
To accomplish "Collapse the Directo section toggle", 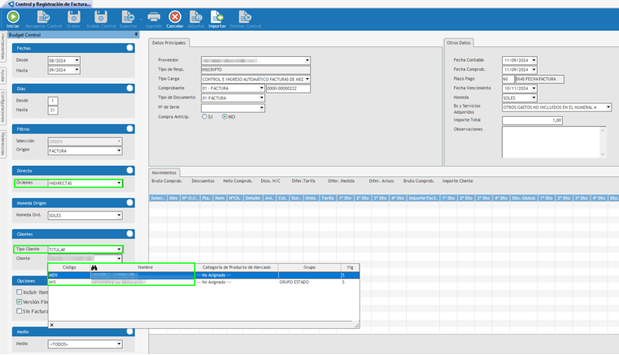I will (129, 170).
